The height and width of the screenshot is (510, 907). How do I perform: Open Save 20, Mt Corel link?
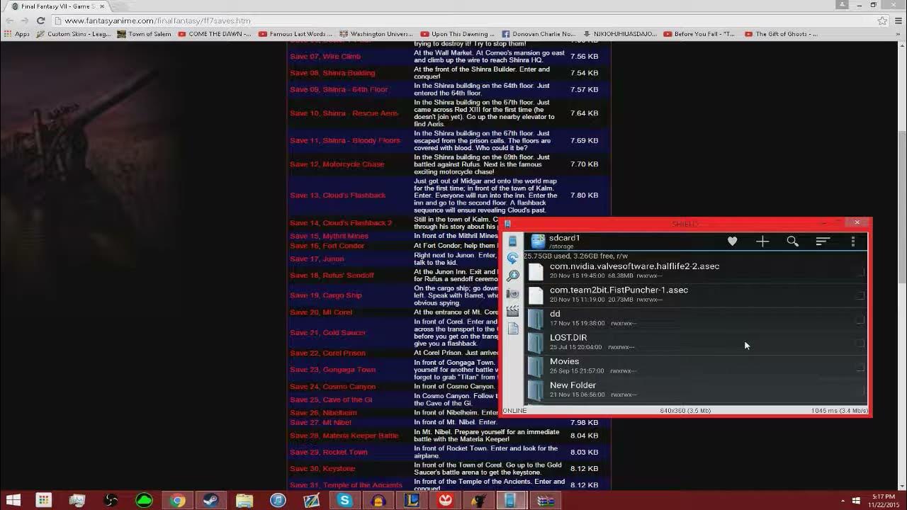[321, 312]
